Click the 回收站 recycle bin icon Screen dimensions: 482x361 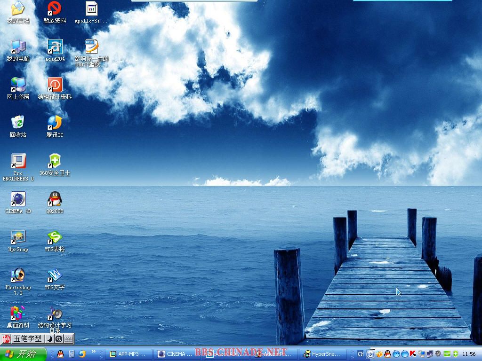(x=18, y=123)
